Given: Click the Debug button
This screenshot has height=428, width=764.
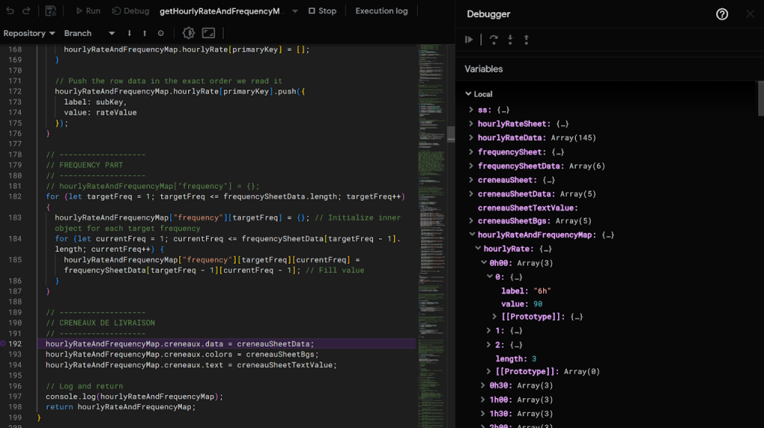Looking at the screenshot, I should pos(131,11).
